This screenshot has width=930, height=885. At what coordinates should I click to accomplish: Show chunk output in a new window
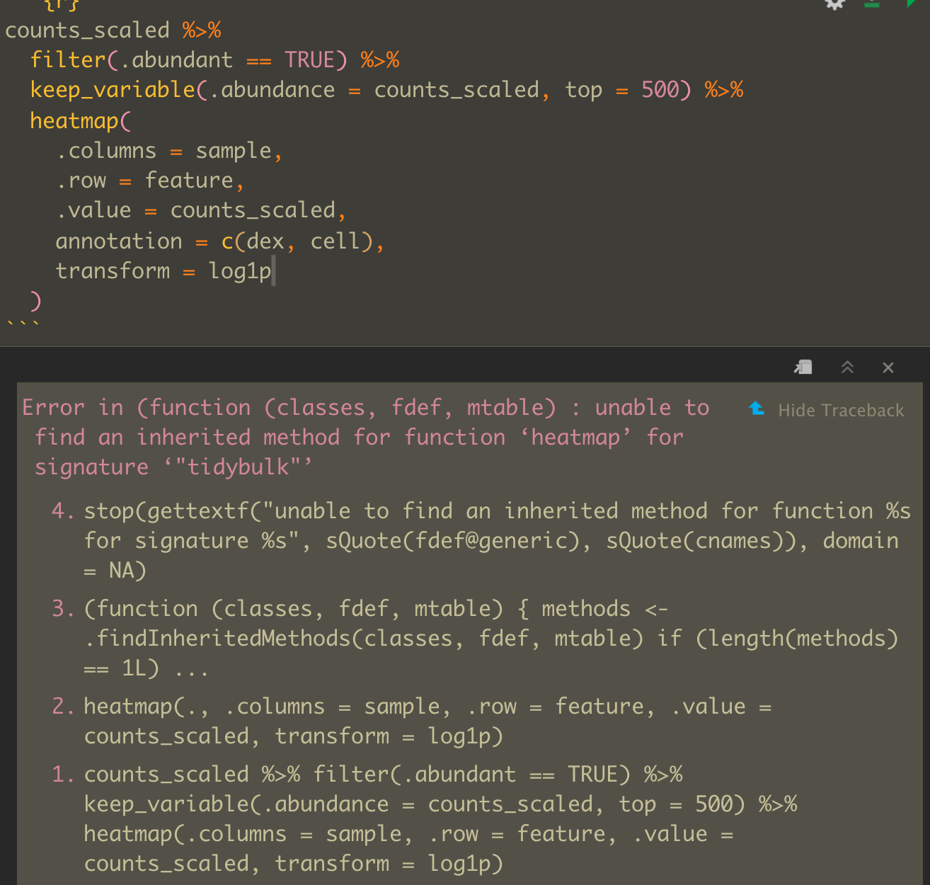pos(803,367)
